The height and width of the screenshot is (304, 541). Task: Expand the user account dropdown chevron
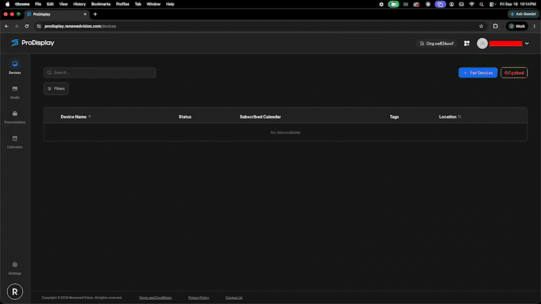527,43
